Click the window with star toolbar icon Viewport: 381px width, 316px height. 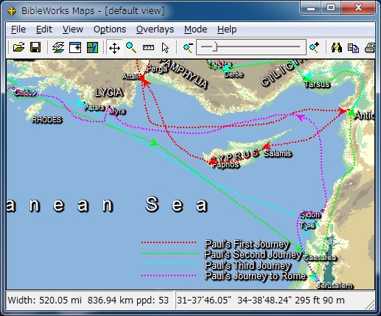(x=75, y=47)
